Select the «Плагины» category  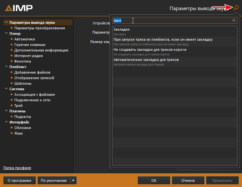(17, 111)
